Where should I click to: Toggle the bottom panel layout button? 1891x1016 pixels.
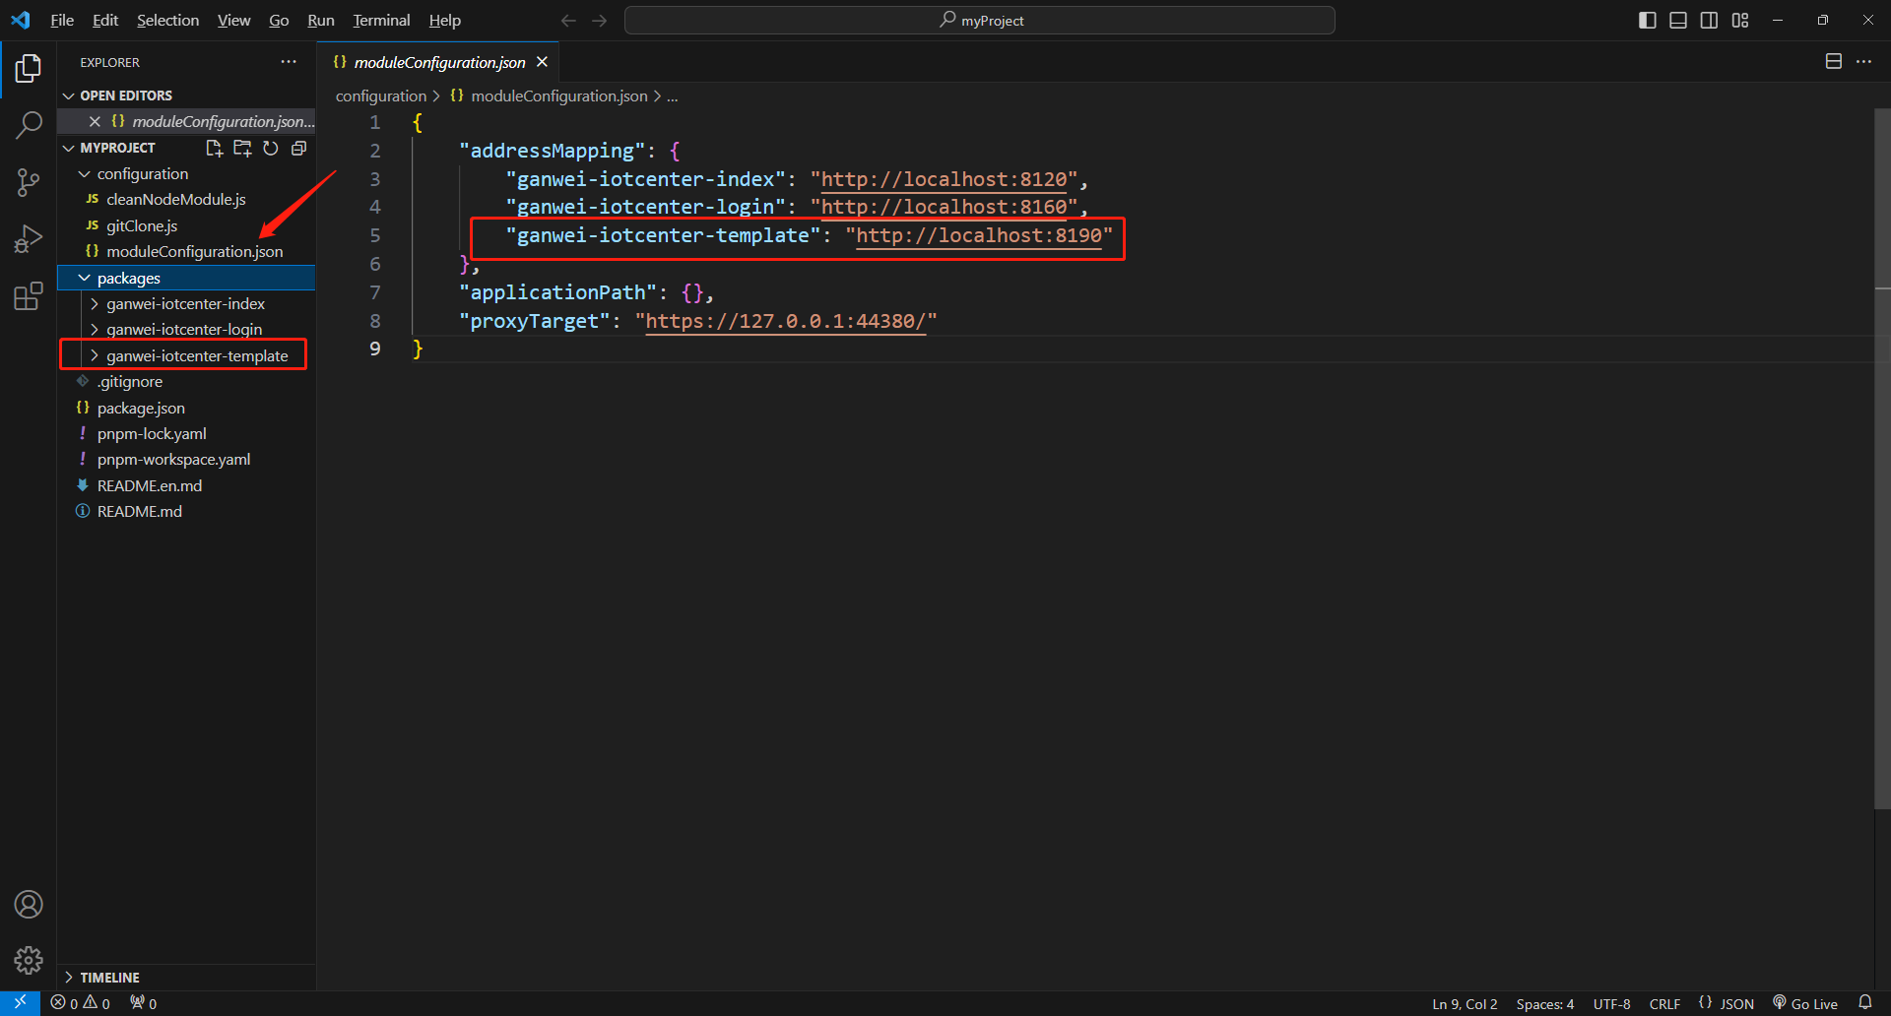[x=1678, y=20]
